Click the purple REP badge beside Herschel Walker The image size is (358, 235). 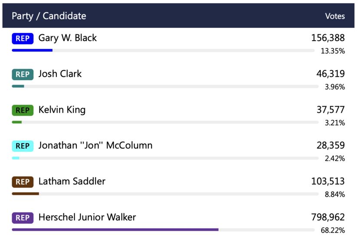23,218
